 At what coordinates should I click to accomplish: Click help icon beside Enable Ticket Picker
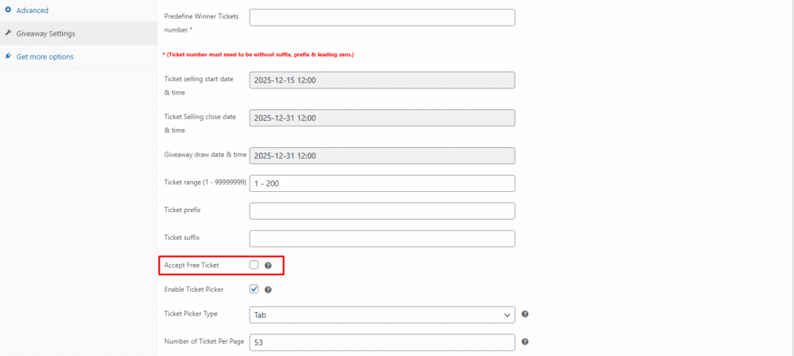(268, 289)
